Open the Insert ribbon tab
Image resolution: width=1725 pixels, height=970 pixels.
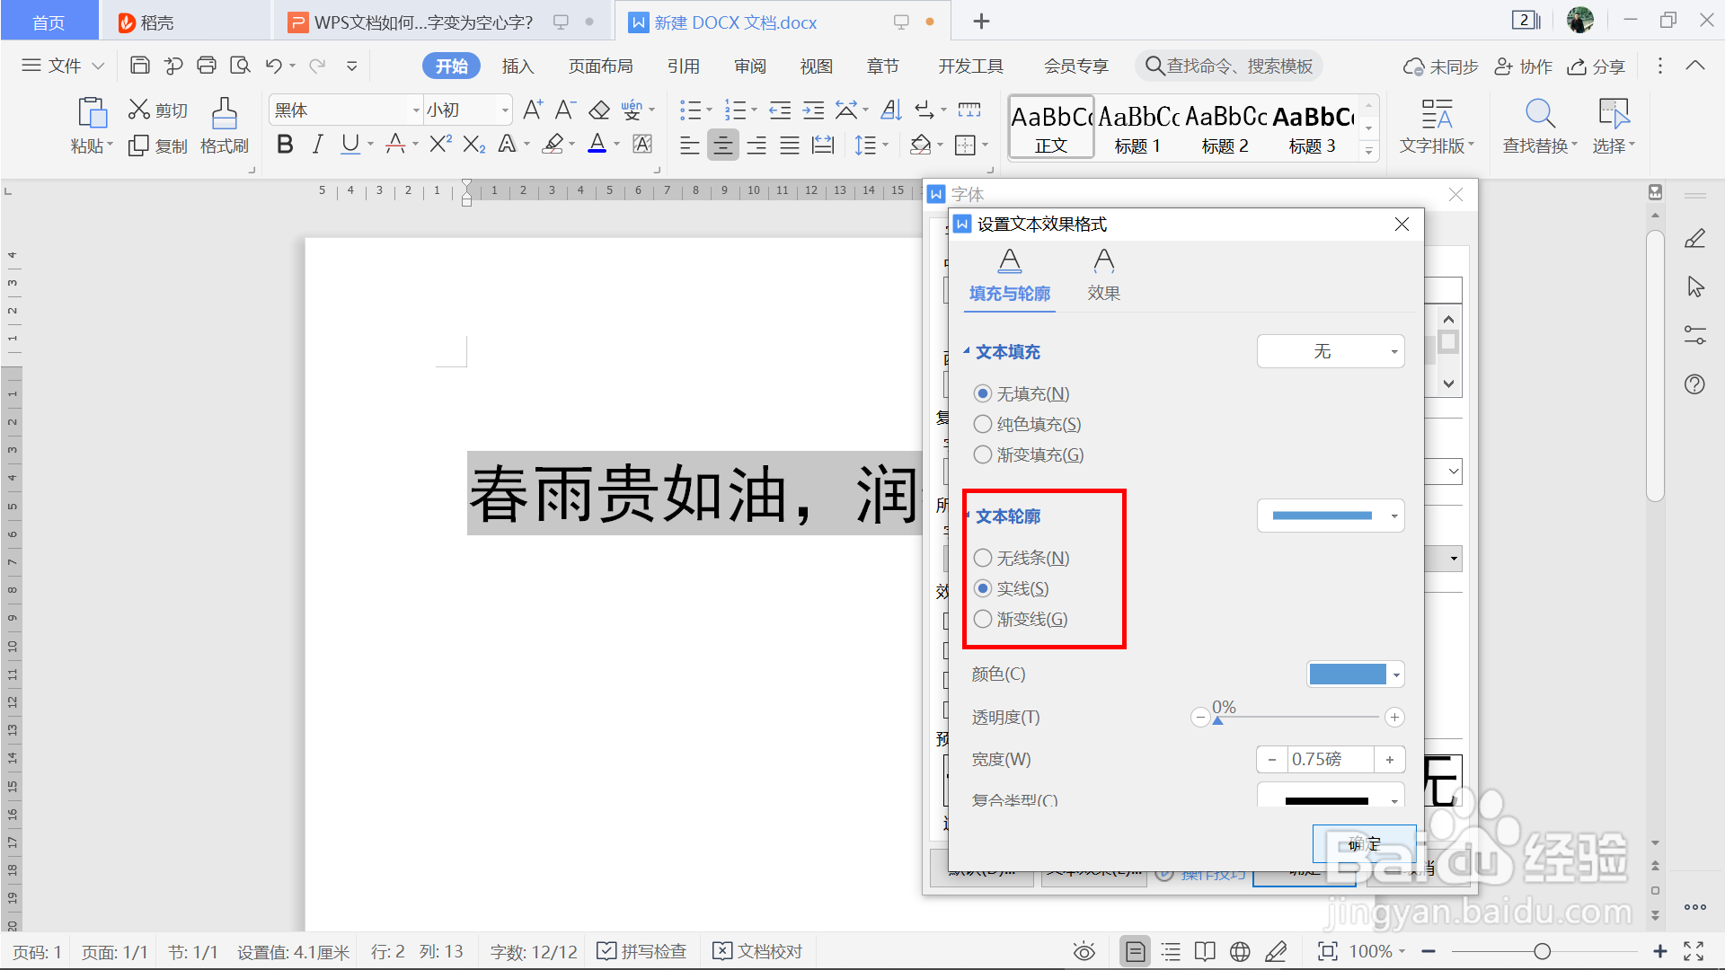(x=517, y=66)
